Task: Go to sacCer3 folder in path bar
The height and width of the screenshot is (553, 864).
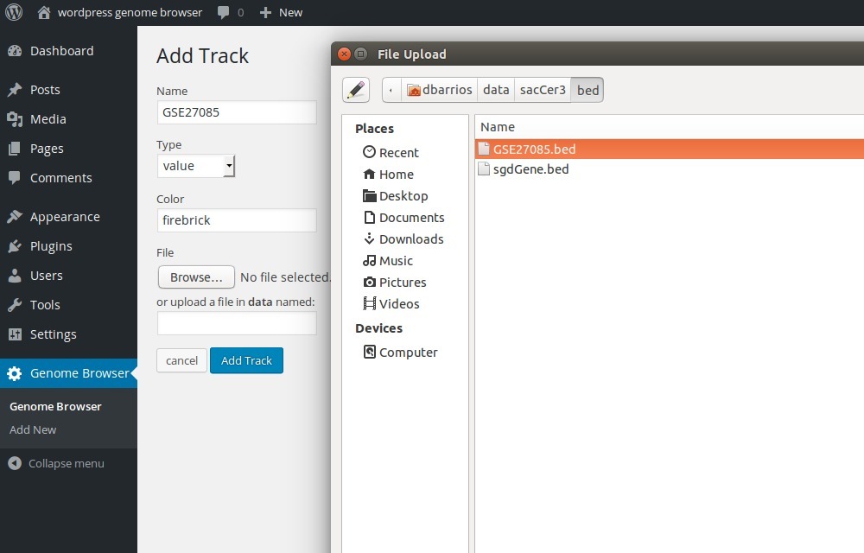Action: pyautogui.click(x=543, y=90)
